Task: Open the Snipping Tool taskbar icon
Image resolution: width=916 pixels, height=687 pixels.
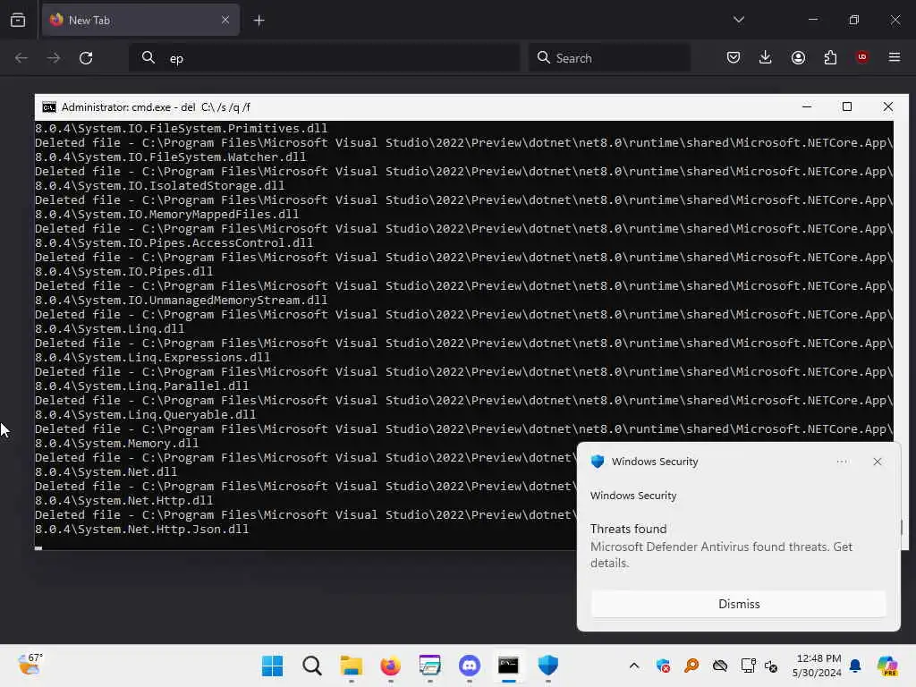Action: [x=430, y=666]
